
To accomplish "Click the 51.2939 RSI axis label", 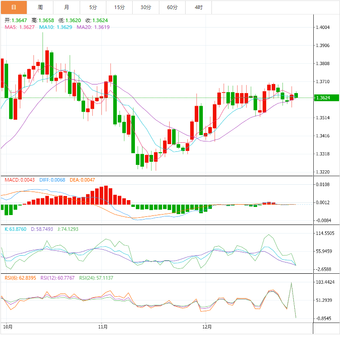I will (324, 300).
